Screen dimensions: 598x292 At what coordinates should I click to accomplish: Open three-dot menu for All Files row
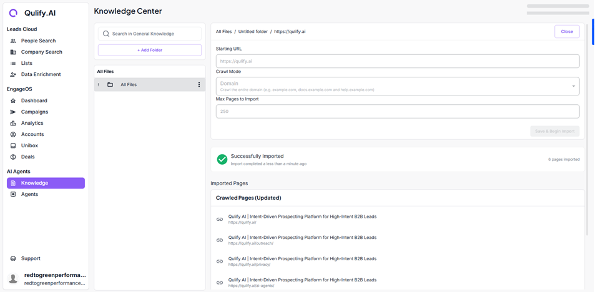point(199,85)
